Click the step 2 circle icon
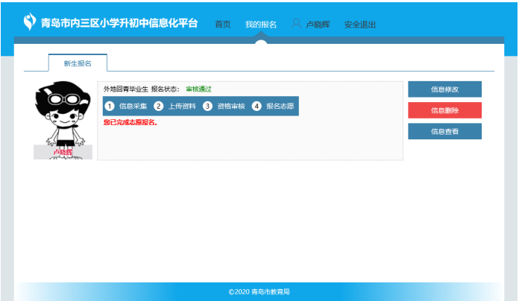Image resolution: width=519 pixels, height=301 pixels. (158, 106)
